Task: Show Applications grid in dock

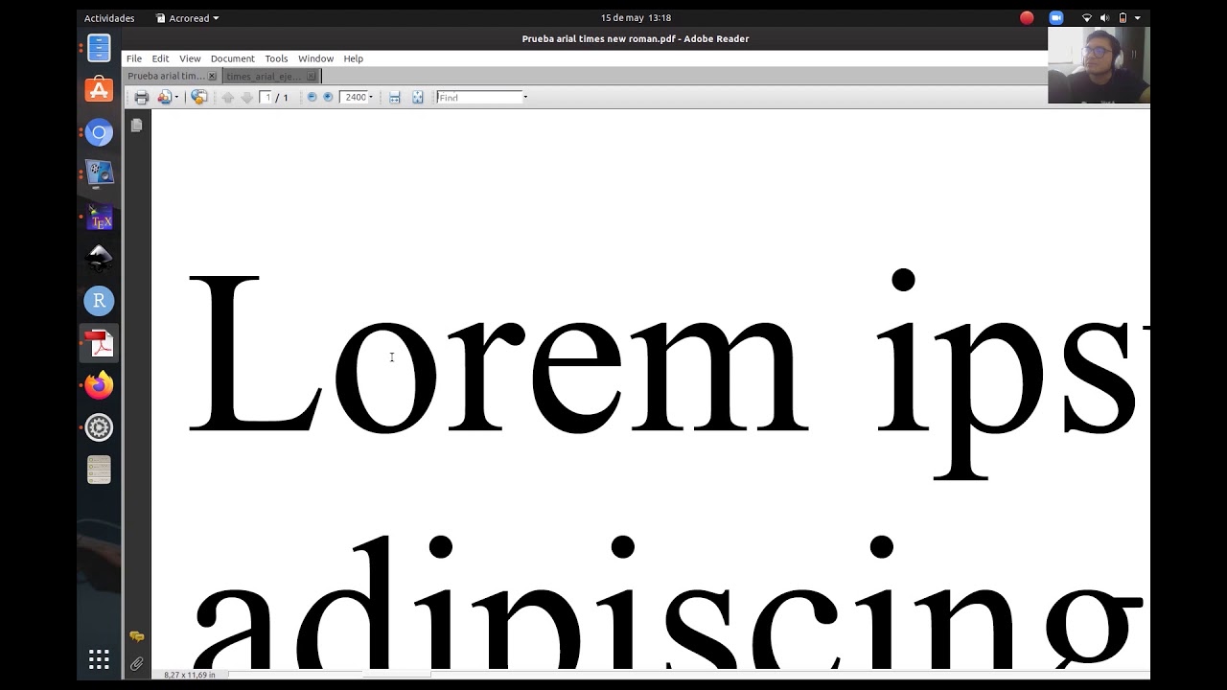Action: click(x=99, y=659)
